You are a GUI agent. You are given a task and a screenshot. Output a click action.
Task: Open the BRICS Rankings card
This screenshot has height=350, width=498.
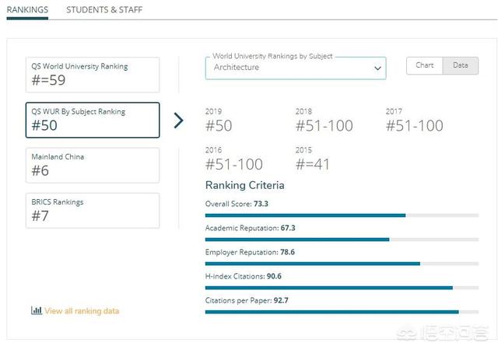click(93, 210)
